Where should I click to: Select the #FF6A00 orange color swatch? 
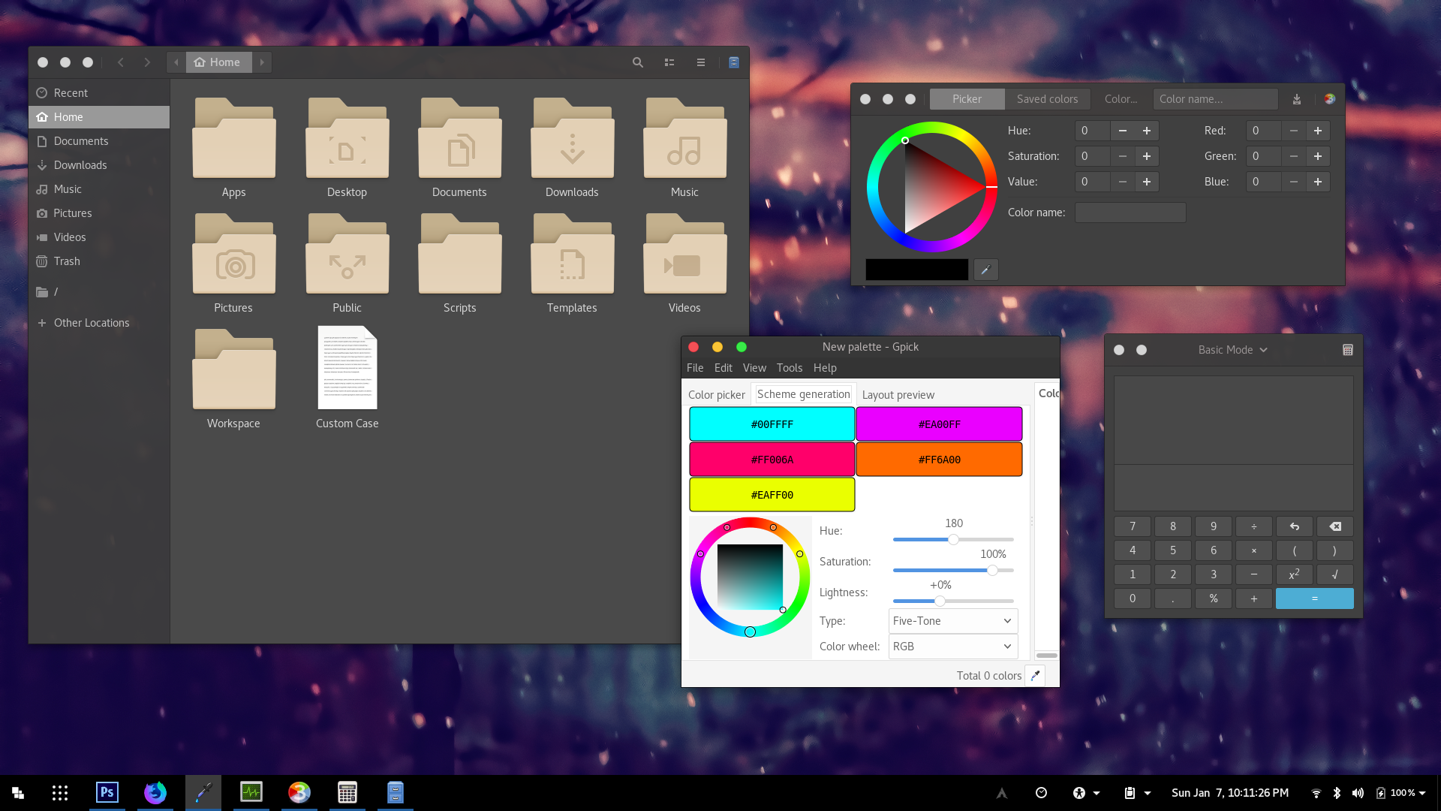pyautogui.click(x=939, y=459)
